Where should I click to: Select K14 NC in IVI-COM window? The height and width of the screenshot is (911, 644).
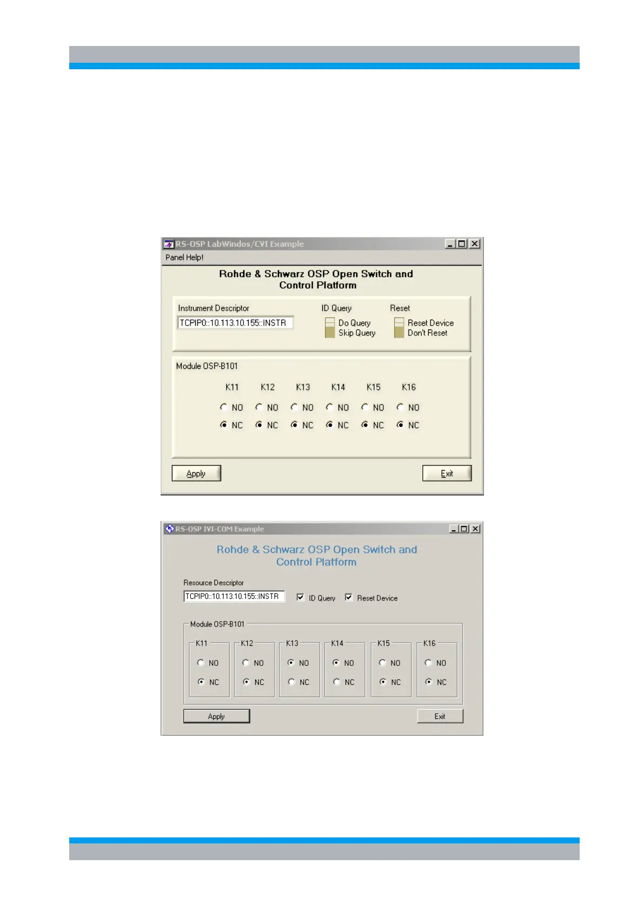[x=336, y=682]
